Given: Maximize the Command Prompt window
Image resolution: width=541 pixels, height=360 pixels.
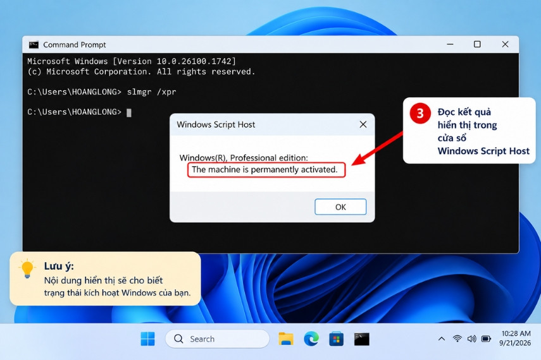Looking at the screenshot, I should (x=477, y=44).
